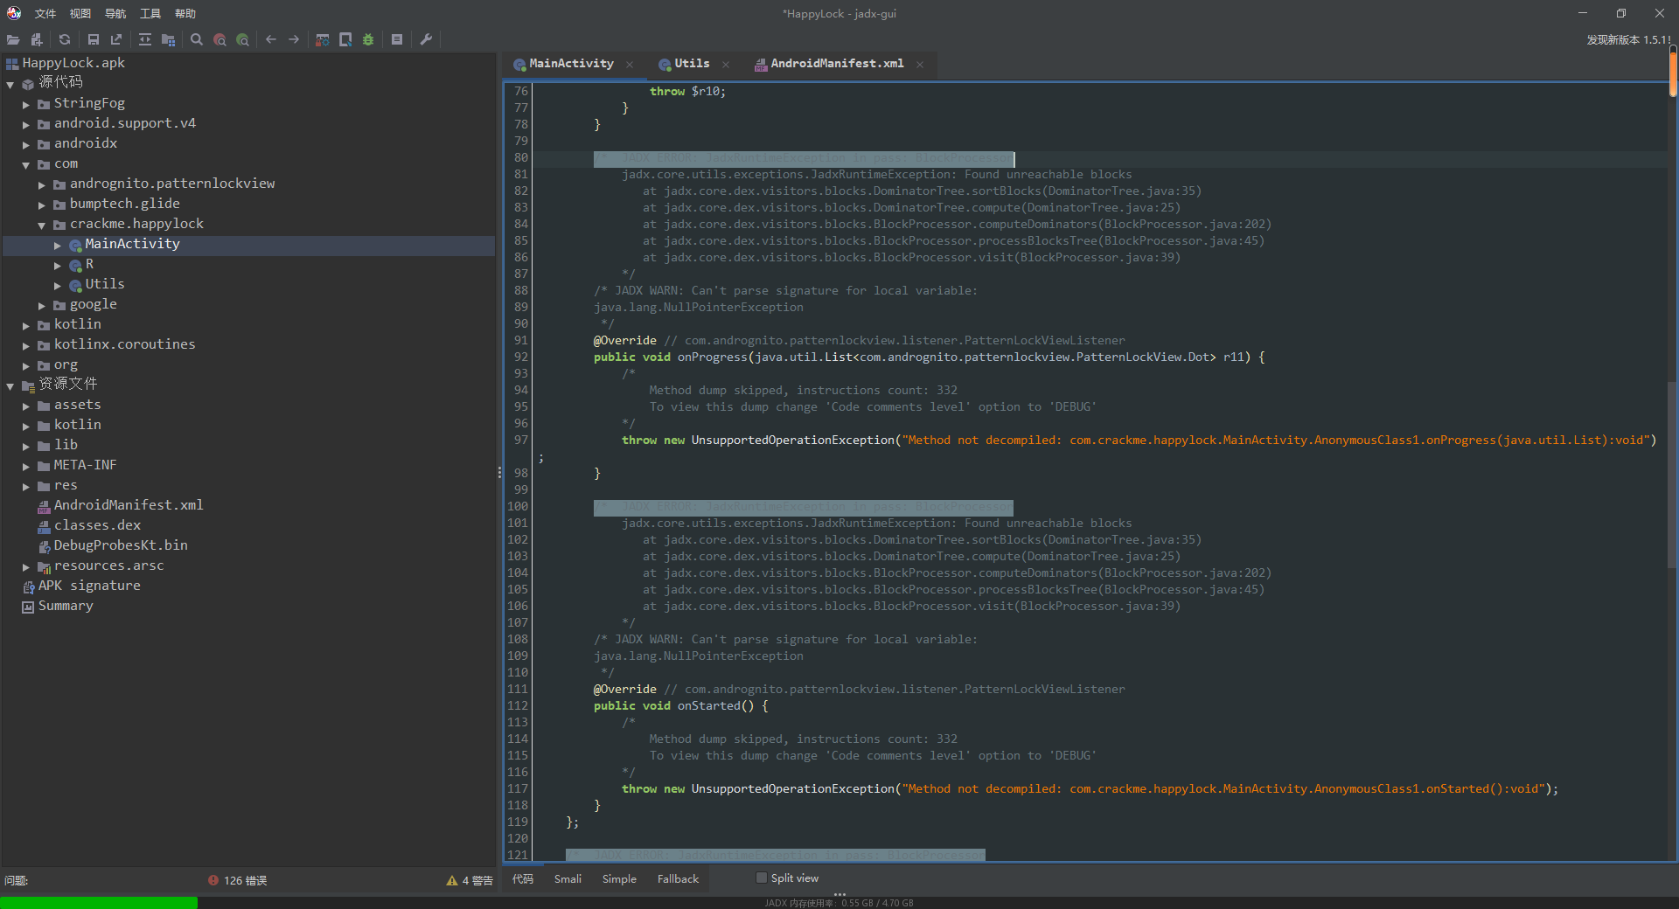
Task: Collapse the com package node
Action: 26,164
